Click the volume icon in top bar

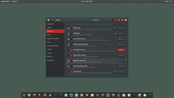pos(167,1)
